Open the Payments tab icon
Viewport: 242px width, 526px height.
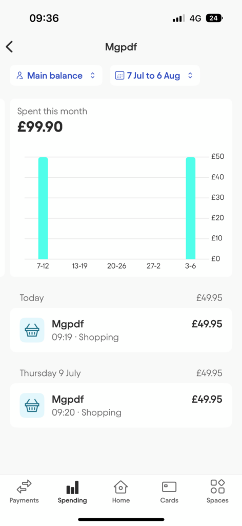coord(24,486)
